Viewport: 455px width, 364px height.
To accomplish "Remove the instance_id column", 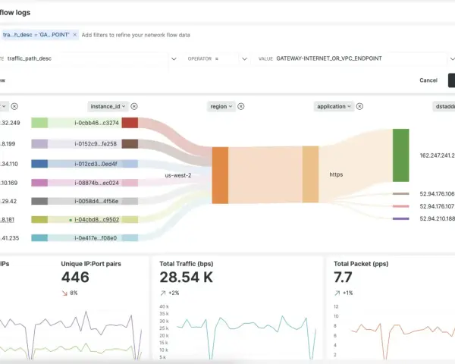I will coord(134,106).
